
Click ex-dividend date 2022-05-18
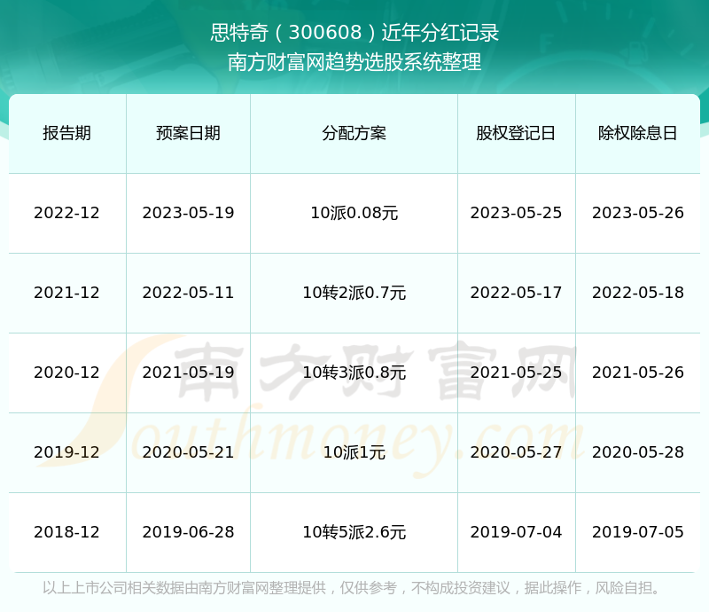637,293
